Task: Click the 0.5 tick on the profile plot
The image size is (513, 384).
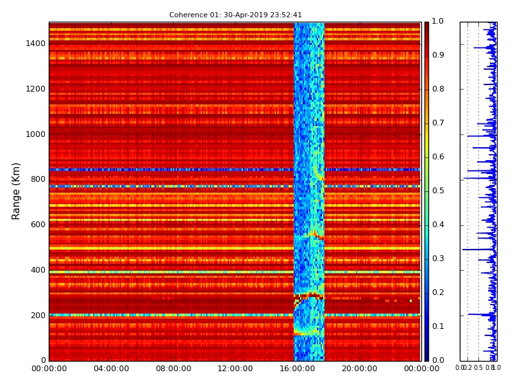Action: pos(478,367)
